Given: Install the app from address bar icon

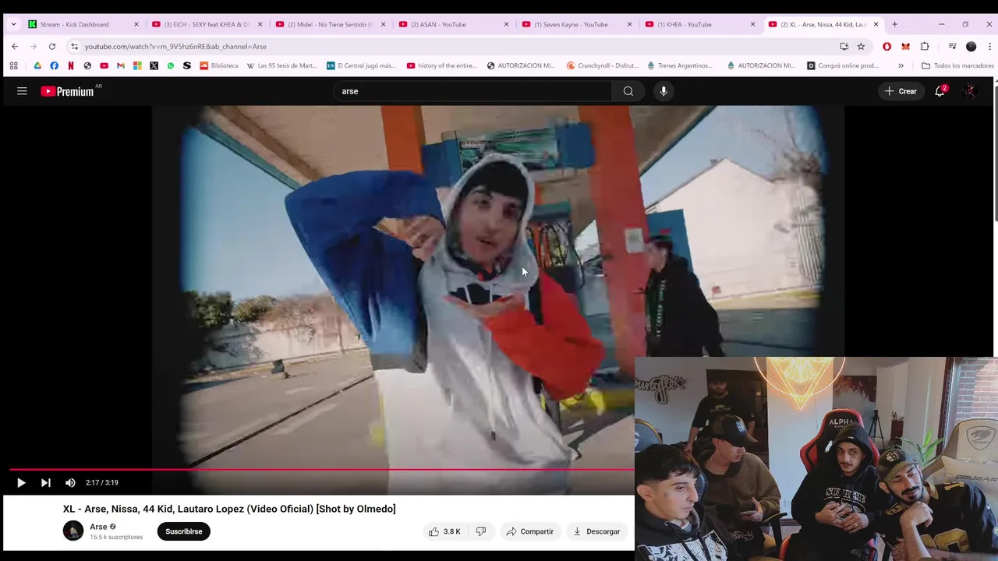Looking at the screenshot, I should (844, 47).
